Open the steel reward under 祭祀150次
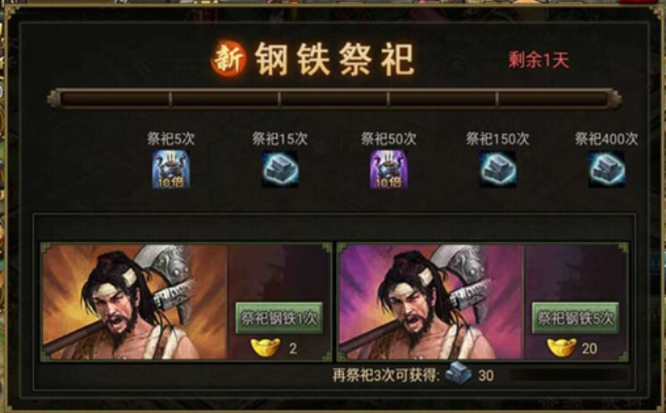The height and width of the screenshot is (413, 666). coord(497,169)
